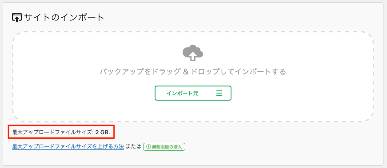Open the 最大アップロードファイルサイズを上げる方法 link
The image size is (387, 168).
point(68,147)
